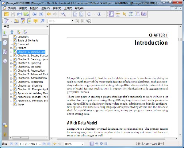Image resolution: width=184 pixels, height=148 pixels.
Task: Expand the Preface bookmark
Action: point(11,48)
